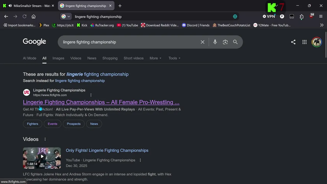Submit the search with the magnifier icon
Viewport: 327px width, 184px height.
(235, 42)
